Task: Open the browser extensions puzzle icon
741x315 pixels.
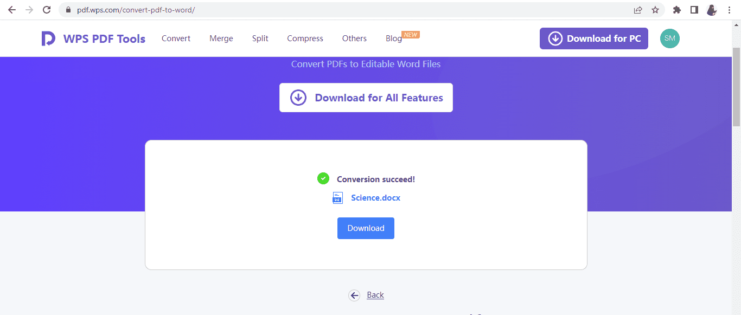Action: click(676, 10)
